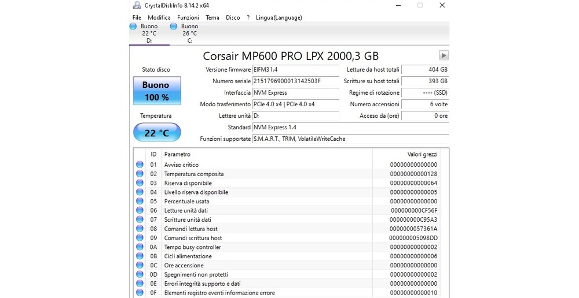Click the Stato disco label
Screen dimensions: 579x298
pyautogui.click(x=156, y=69)
